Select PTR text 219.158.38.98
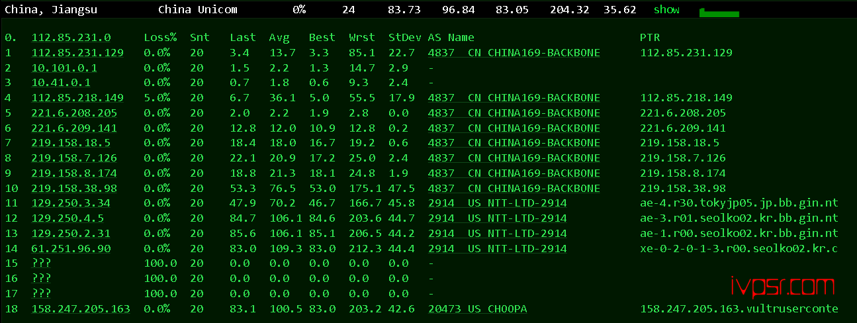This screenshot has width=857, height=323. [x=683, y=189]
